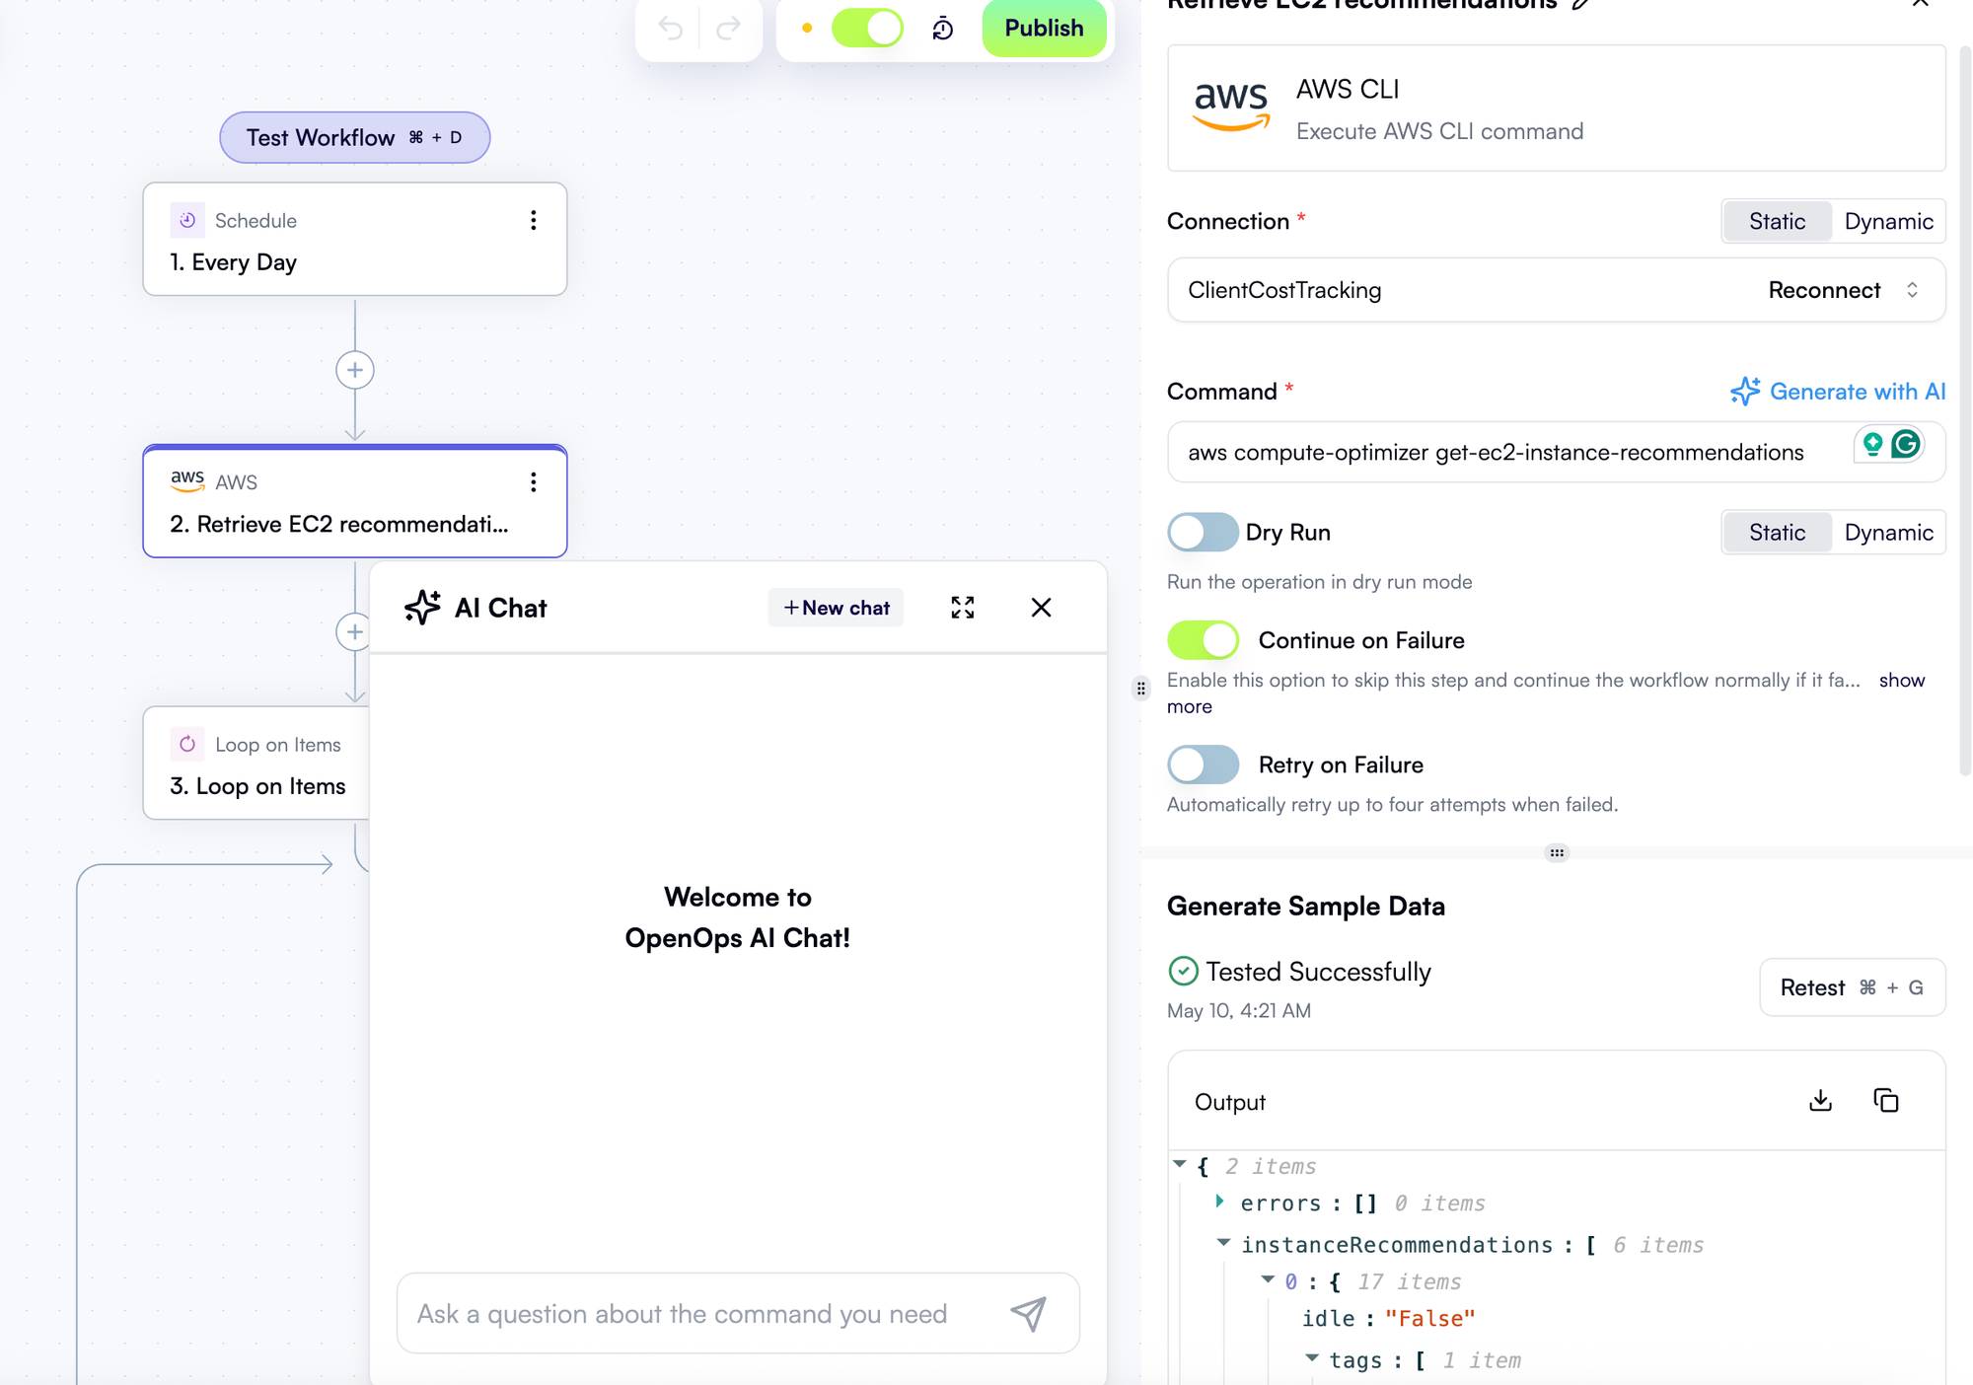Open the ClientCostTracking connection dropdown
1973x1385 pixels.
click(x=1556, y=290)
